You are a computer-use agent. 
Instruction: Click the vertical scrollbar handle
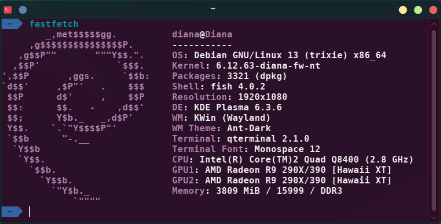tap(433, 121)
